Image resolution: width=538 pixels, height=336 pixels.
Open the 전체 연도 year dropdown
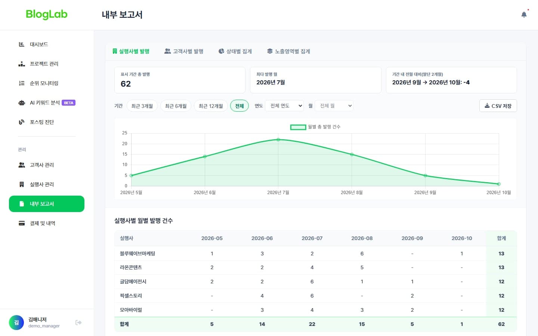point(284,106)
